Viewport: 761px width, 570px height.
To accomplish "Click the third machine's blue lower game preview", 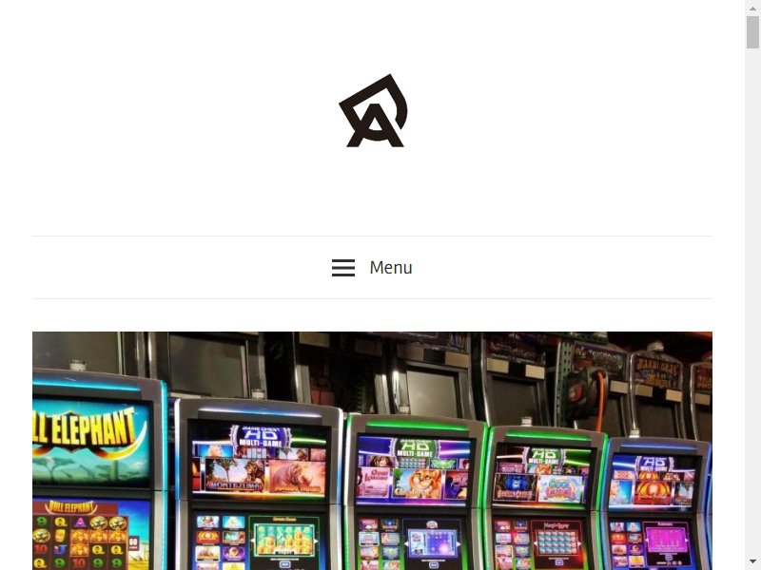I will 433,541.
